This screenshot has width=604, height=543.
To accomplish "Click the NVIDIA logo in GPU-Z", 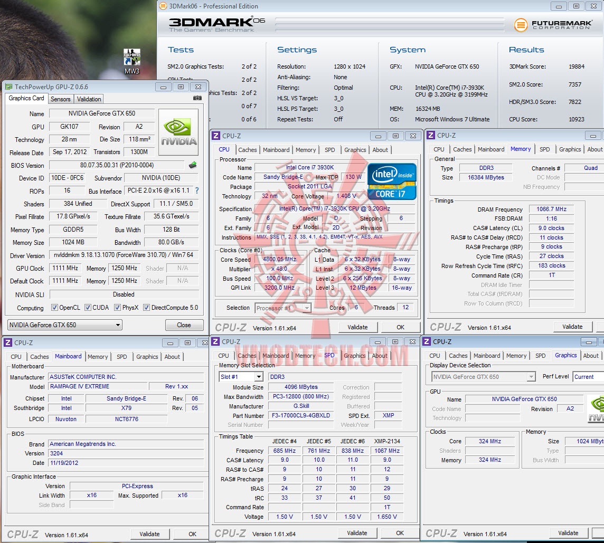I will pyautogui.click(x=178, y=132).
